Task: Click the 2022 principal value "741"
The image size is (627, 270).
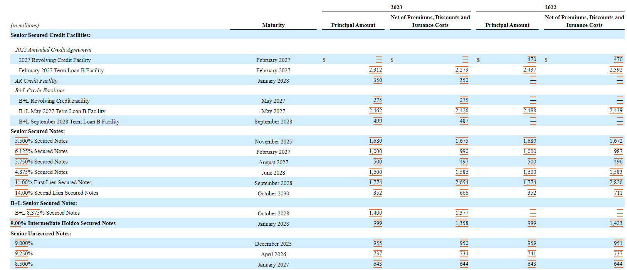Action: pyautogui.click(x=532, y=253)
